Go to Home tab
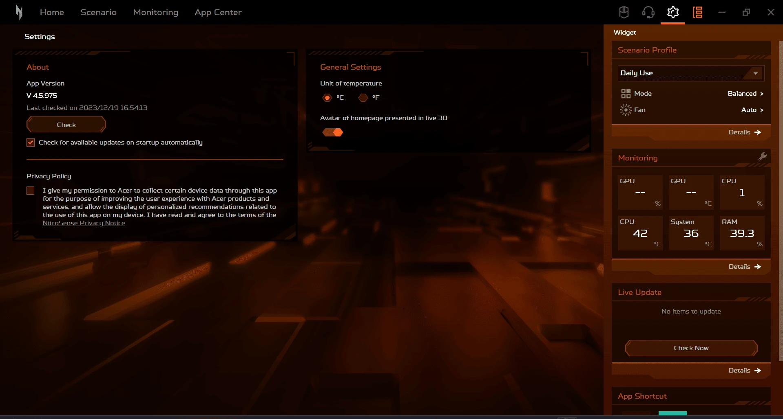This screenshot has height=419, width=783. coord(52,12)
